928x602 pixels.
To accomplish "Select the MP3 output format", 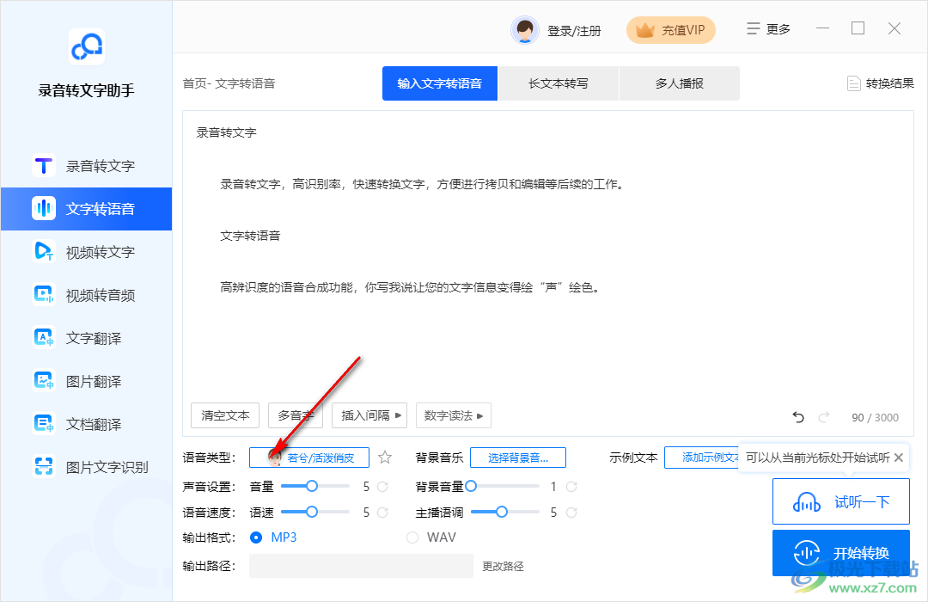I will click(258, 537).
